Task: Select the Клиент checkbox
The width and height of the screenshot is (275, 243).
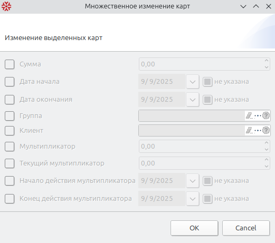Action: (x=10, y=131)
